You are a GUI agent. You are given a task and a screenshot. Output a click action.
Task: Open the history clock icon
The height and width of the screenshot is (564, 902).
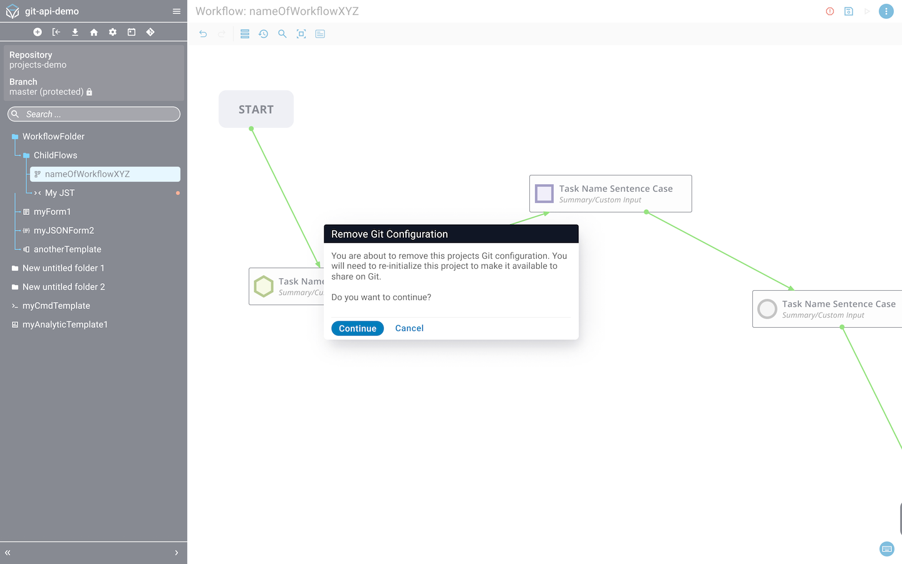[264, 34]
